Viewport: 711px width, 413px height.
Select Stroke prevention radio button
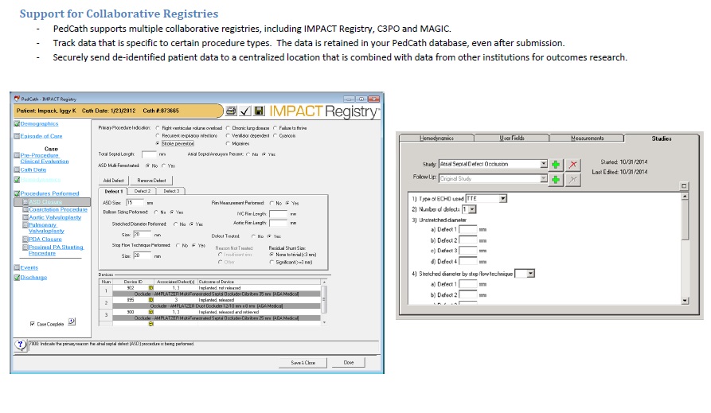point(158,143)
